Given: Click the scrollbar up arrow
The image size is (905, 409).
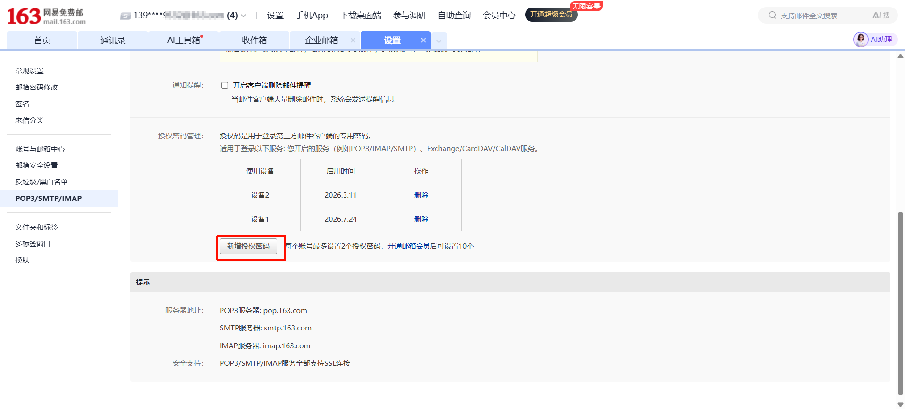Looking at the screenshot, I should 900,56.
